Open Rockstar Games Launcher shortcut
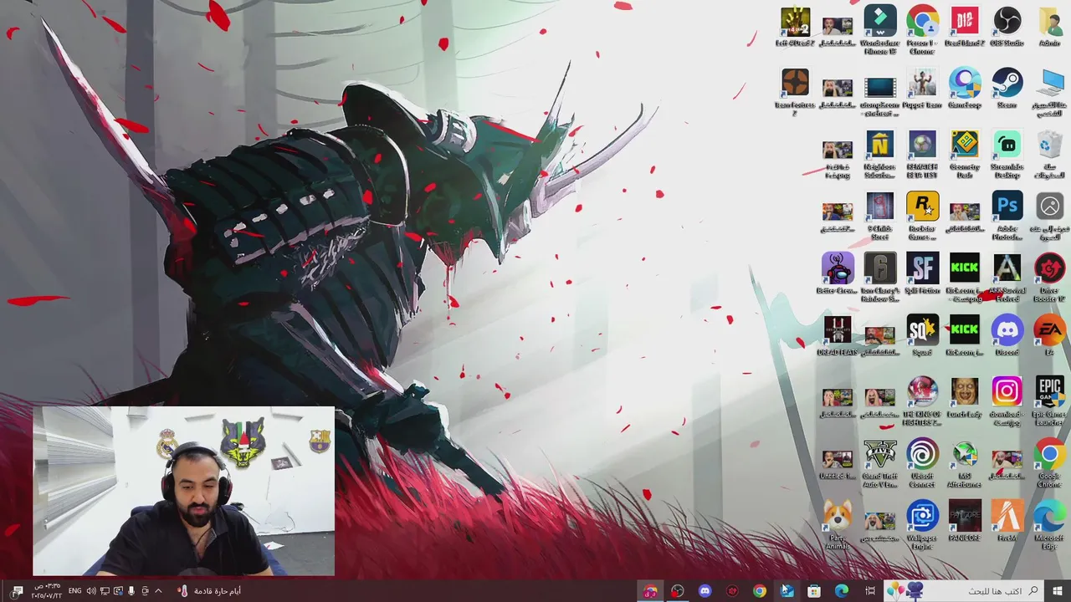 (x=922, y=216)
